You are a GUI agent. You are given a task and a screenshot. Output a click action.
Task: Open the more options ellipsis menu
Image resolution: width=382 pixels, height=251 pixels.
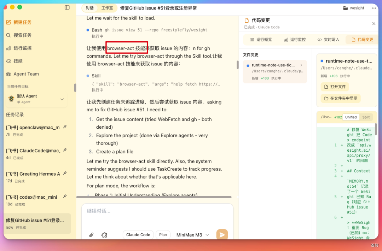click(x=374, y=8)
